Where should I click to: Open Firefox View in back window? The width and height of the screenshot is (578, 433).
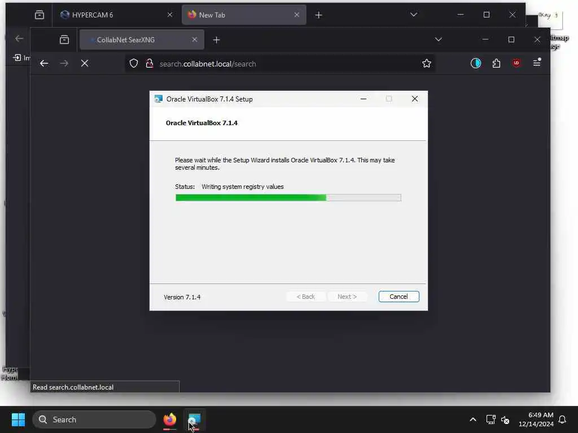tap(39, 15)
